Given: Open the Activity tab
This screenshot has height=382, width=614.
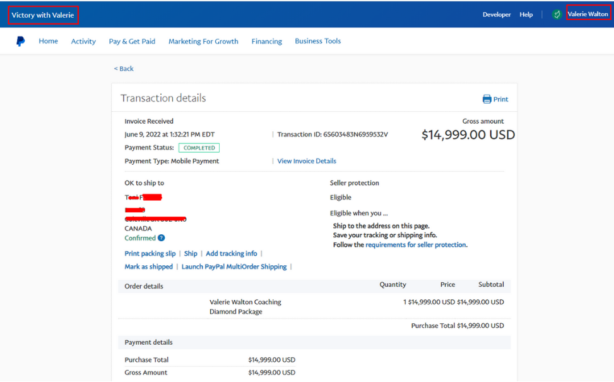Looking at the screenshot, I should [83, 41].
